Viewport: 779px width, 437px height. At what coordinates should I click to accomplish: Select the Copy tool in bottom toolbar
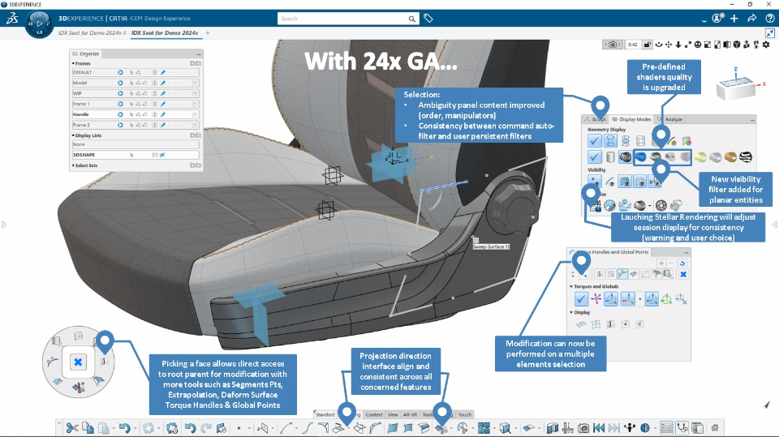pos(88,427)
